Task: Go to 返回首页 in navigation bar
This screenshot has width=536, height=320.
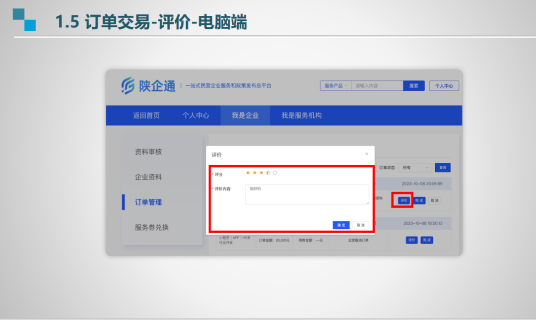Action: (x=146, y=115)
